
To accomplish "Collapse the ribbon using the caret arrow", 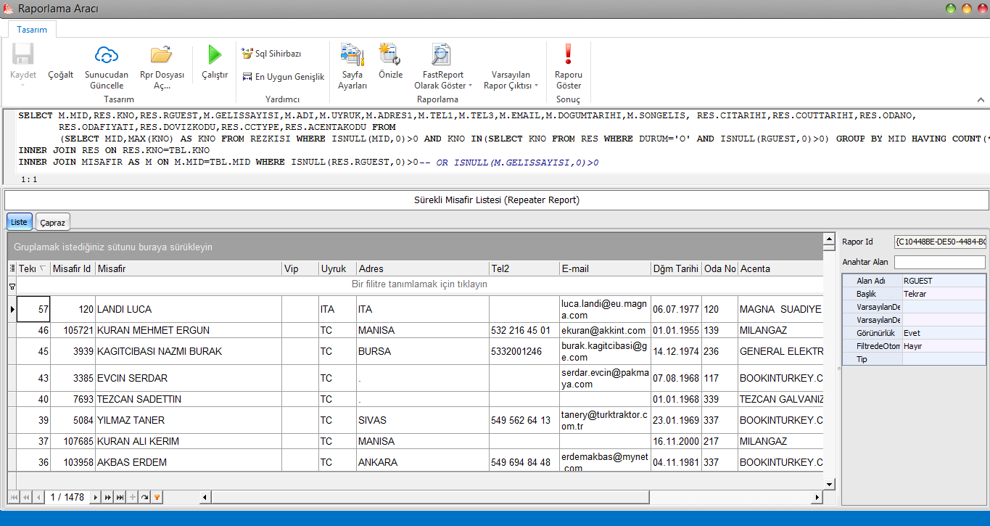I will pyautogui.click(x=981, y=99).
